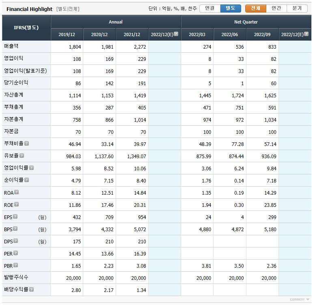Click the 2019/12 column header
Screen dimensions: 313x305
pyautogui.click(x=67, y=34)
